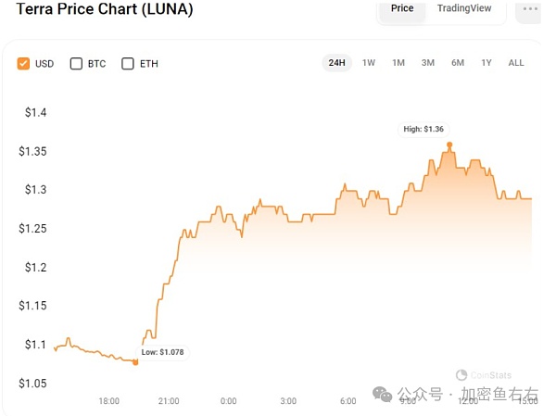Select the 1W time range
The image size is (556, 416).
(369, 63)
